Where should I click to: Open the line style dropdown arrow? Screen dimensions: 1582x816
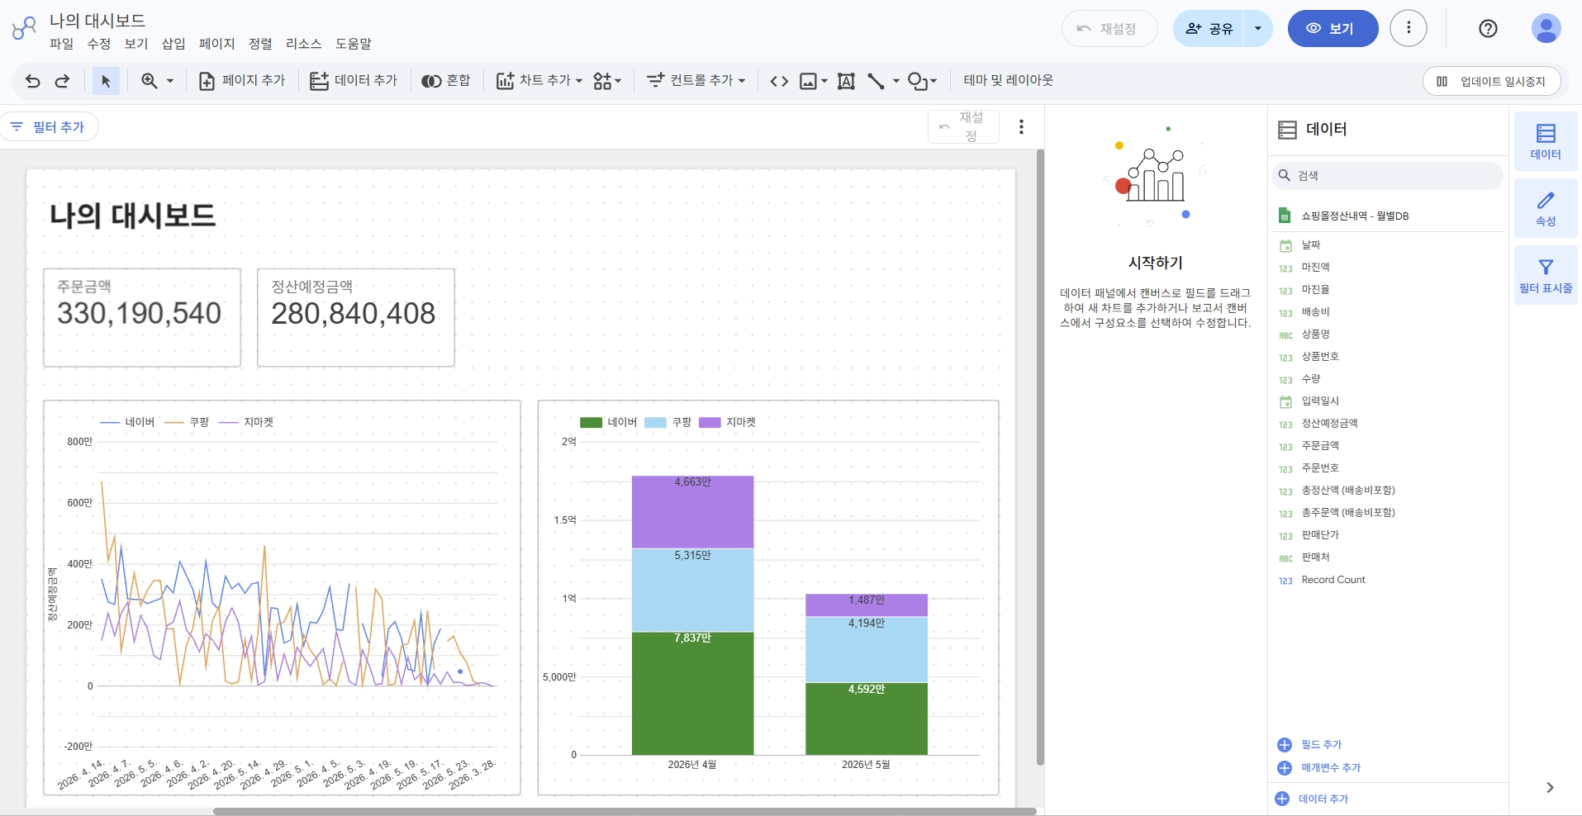pyautogui.click(x=896, y=81)
